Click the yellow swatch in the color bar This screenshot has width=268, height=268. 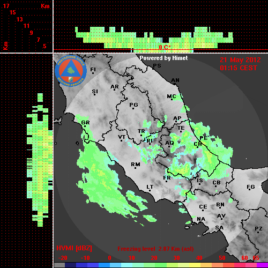click(x=195, y=265)
